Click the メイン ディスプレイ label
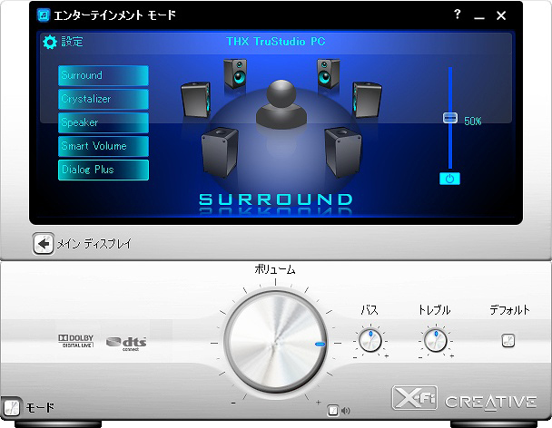552x428 pixels. click(x=94, y=243)
